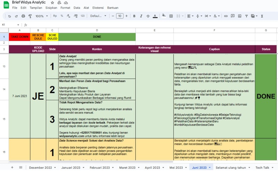Insert a chart
This screenshot has width=278, height=171.
[240, 16]
